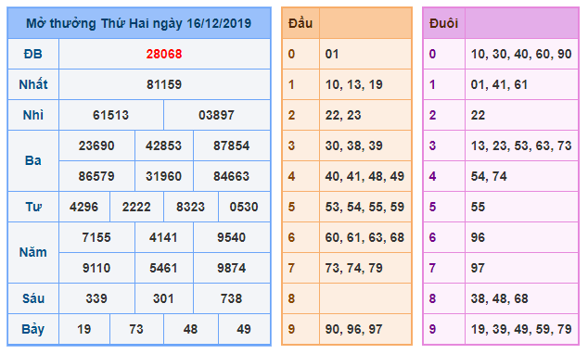Click Đầu value '90, 96, 97'
The image size is (588, 354).
tap(354, 329)
